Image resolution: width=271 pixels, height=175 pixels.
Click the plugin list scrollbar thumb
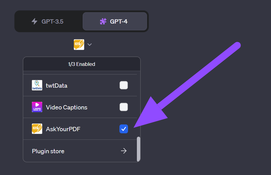[138, 149]
